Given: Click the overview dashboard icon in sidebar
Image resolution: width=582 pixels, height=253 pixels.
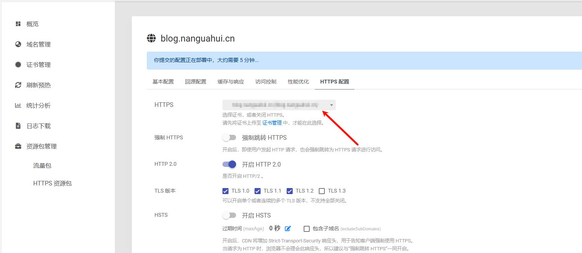Looking at the screenshot, I should click(x=18, y=24).
